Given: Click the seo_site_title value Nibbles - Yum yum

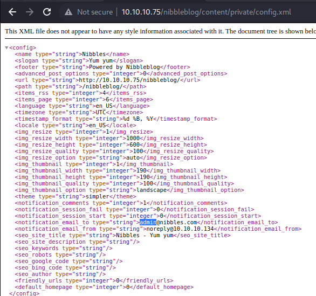Looking at the screenshot, I should tap(145, 235).
